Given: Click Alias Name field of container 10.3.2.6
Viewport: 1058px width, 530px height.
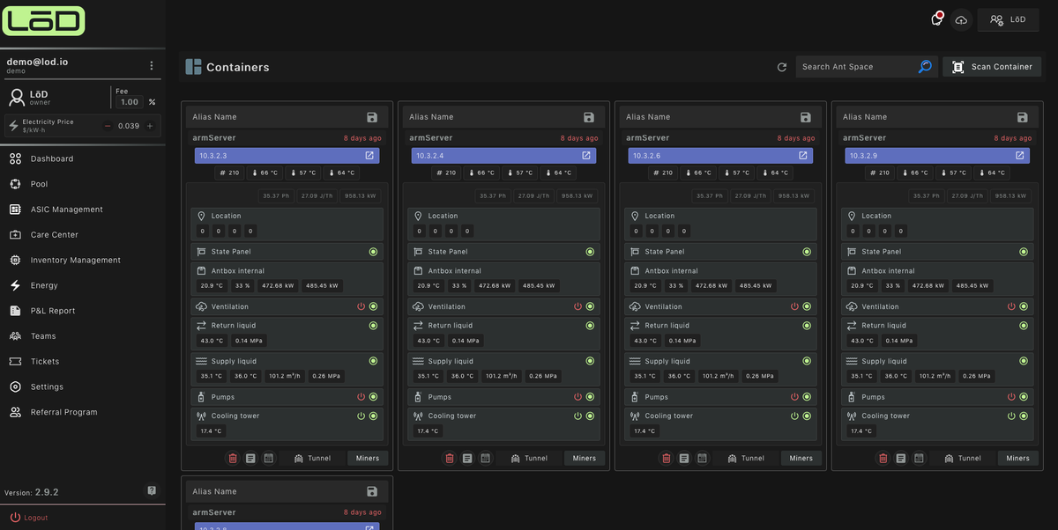Looking at the screenshot, I should 710,117.
